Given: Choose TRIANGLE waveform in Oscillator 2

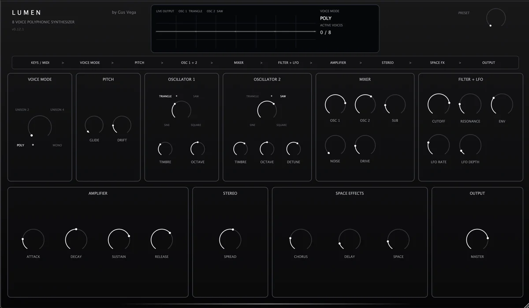Looking at the screenshot, I should 253,96.
